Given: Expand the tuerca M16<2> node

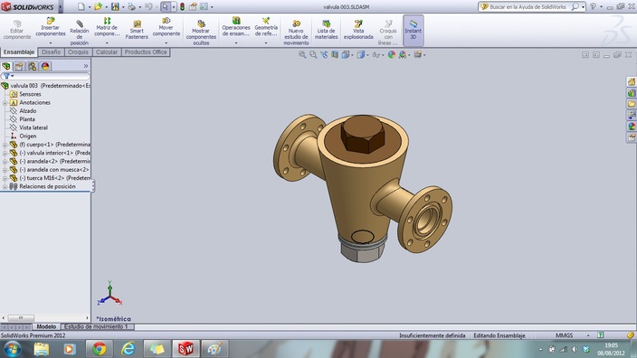Looking at the screenshot, I should [5, 178].
